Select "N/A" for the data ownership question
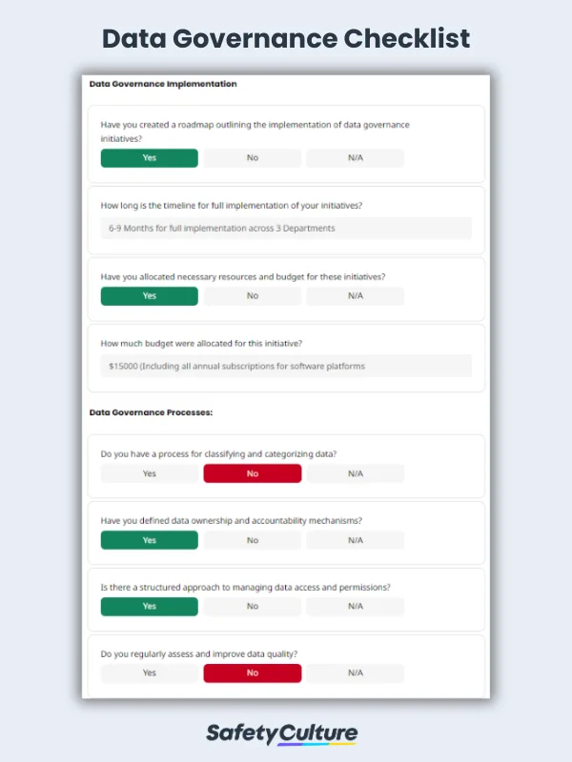Image resolution: width=572 pixels, height=762 pixels. [x=354, y=540]
